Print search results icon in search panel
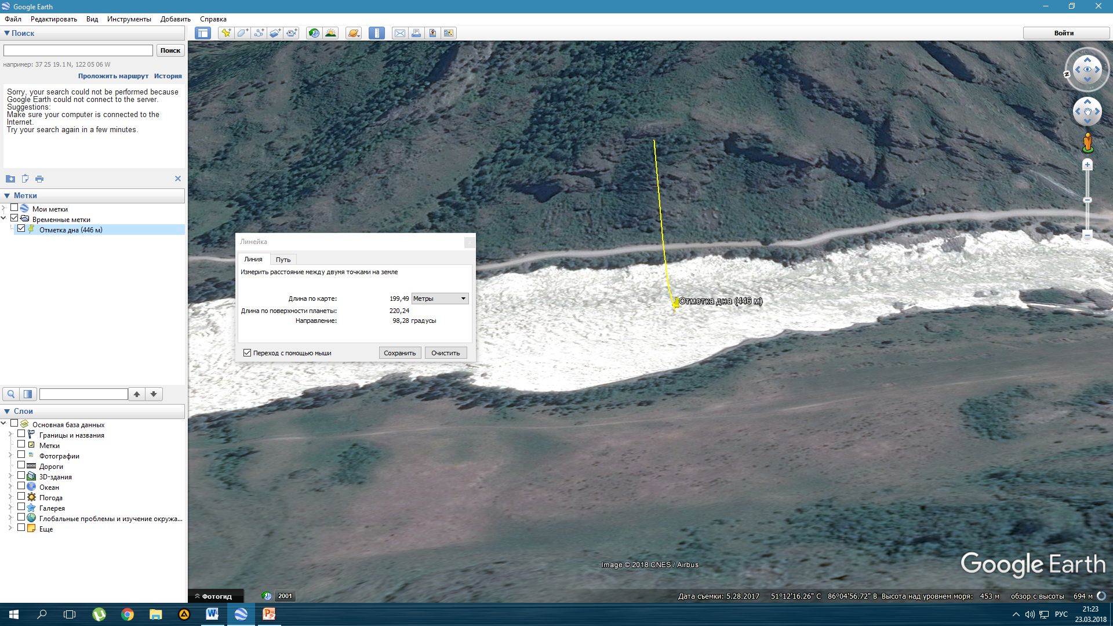The height and width of the screenshot is (626, 1113). point(39,179)
